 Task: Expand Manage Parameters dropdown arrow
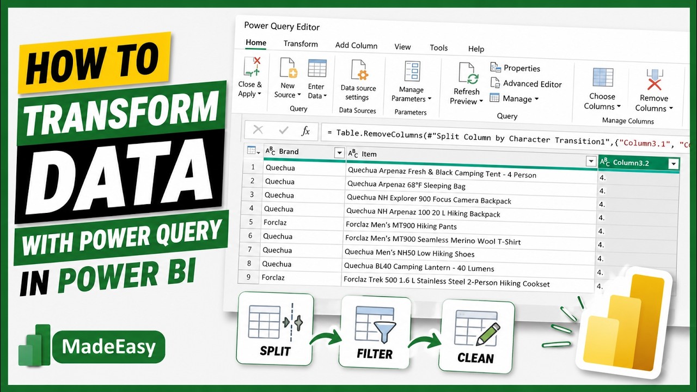(x=429, y=99)
